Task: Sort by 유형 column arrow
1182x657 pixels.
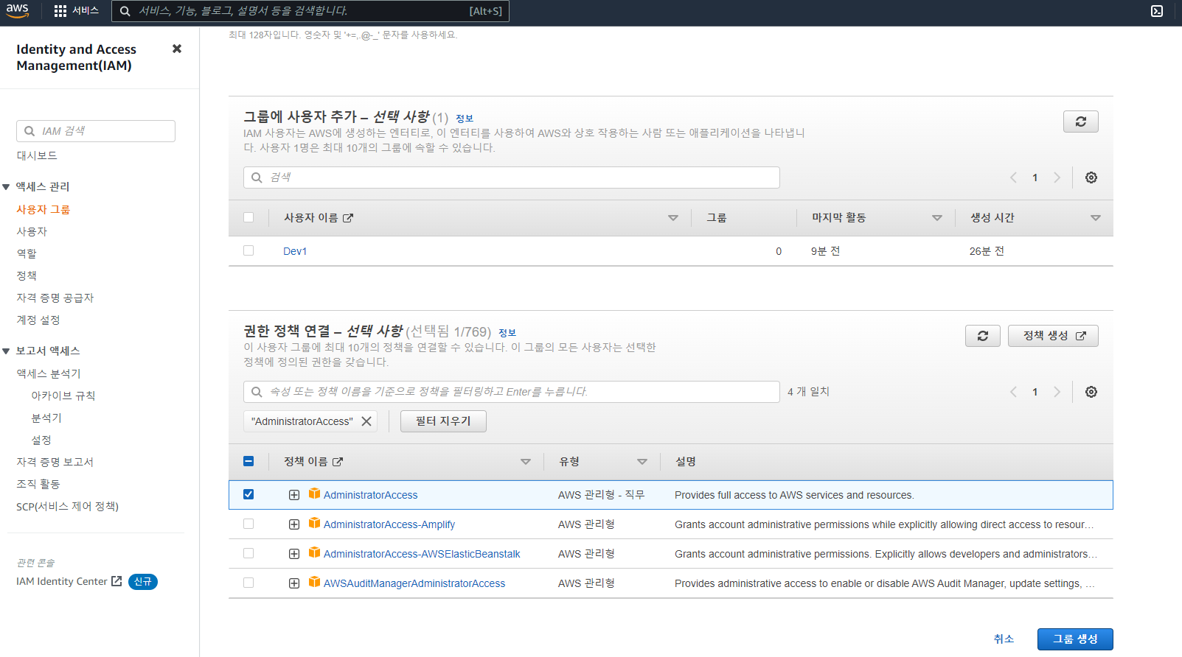Action: 642,462
